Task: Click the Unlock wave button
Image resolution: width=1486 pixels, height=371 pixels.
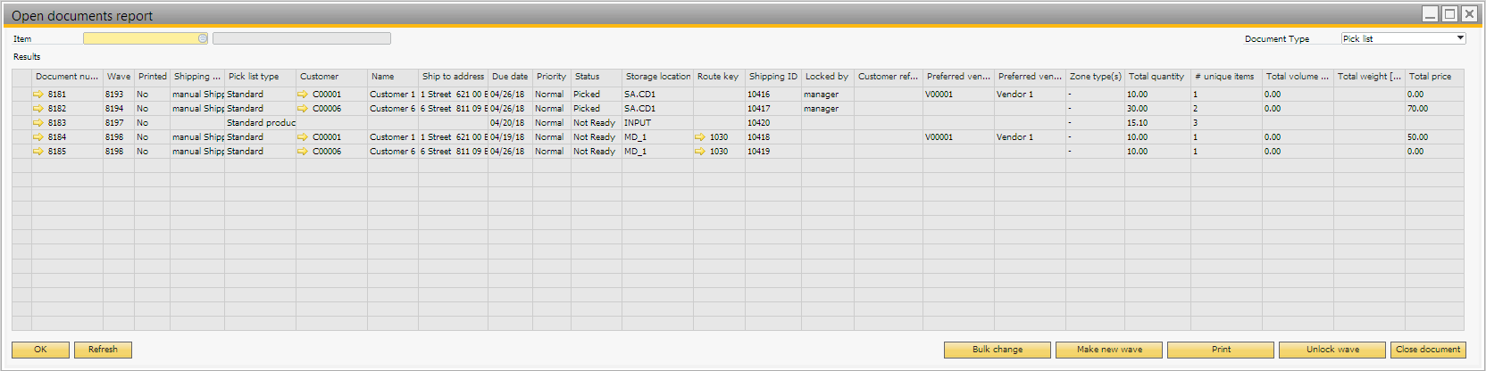Action: coord(1332,350)
